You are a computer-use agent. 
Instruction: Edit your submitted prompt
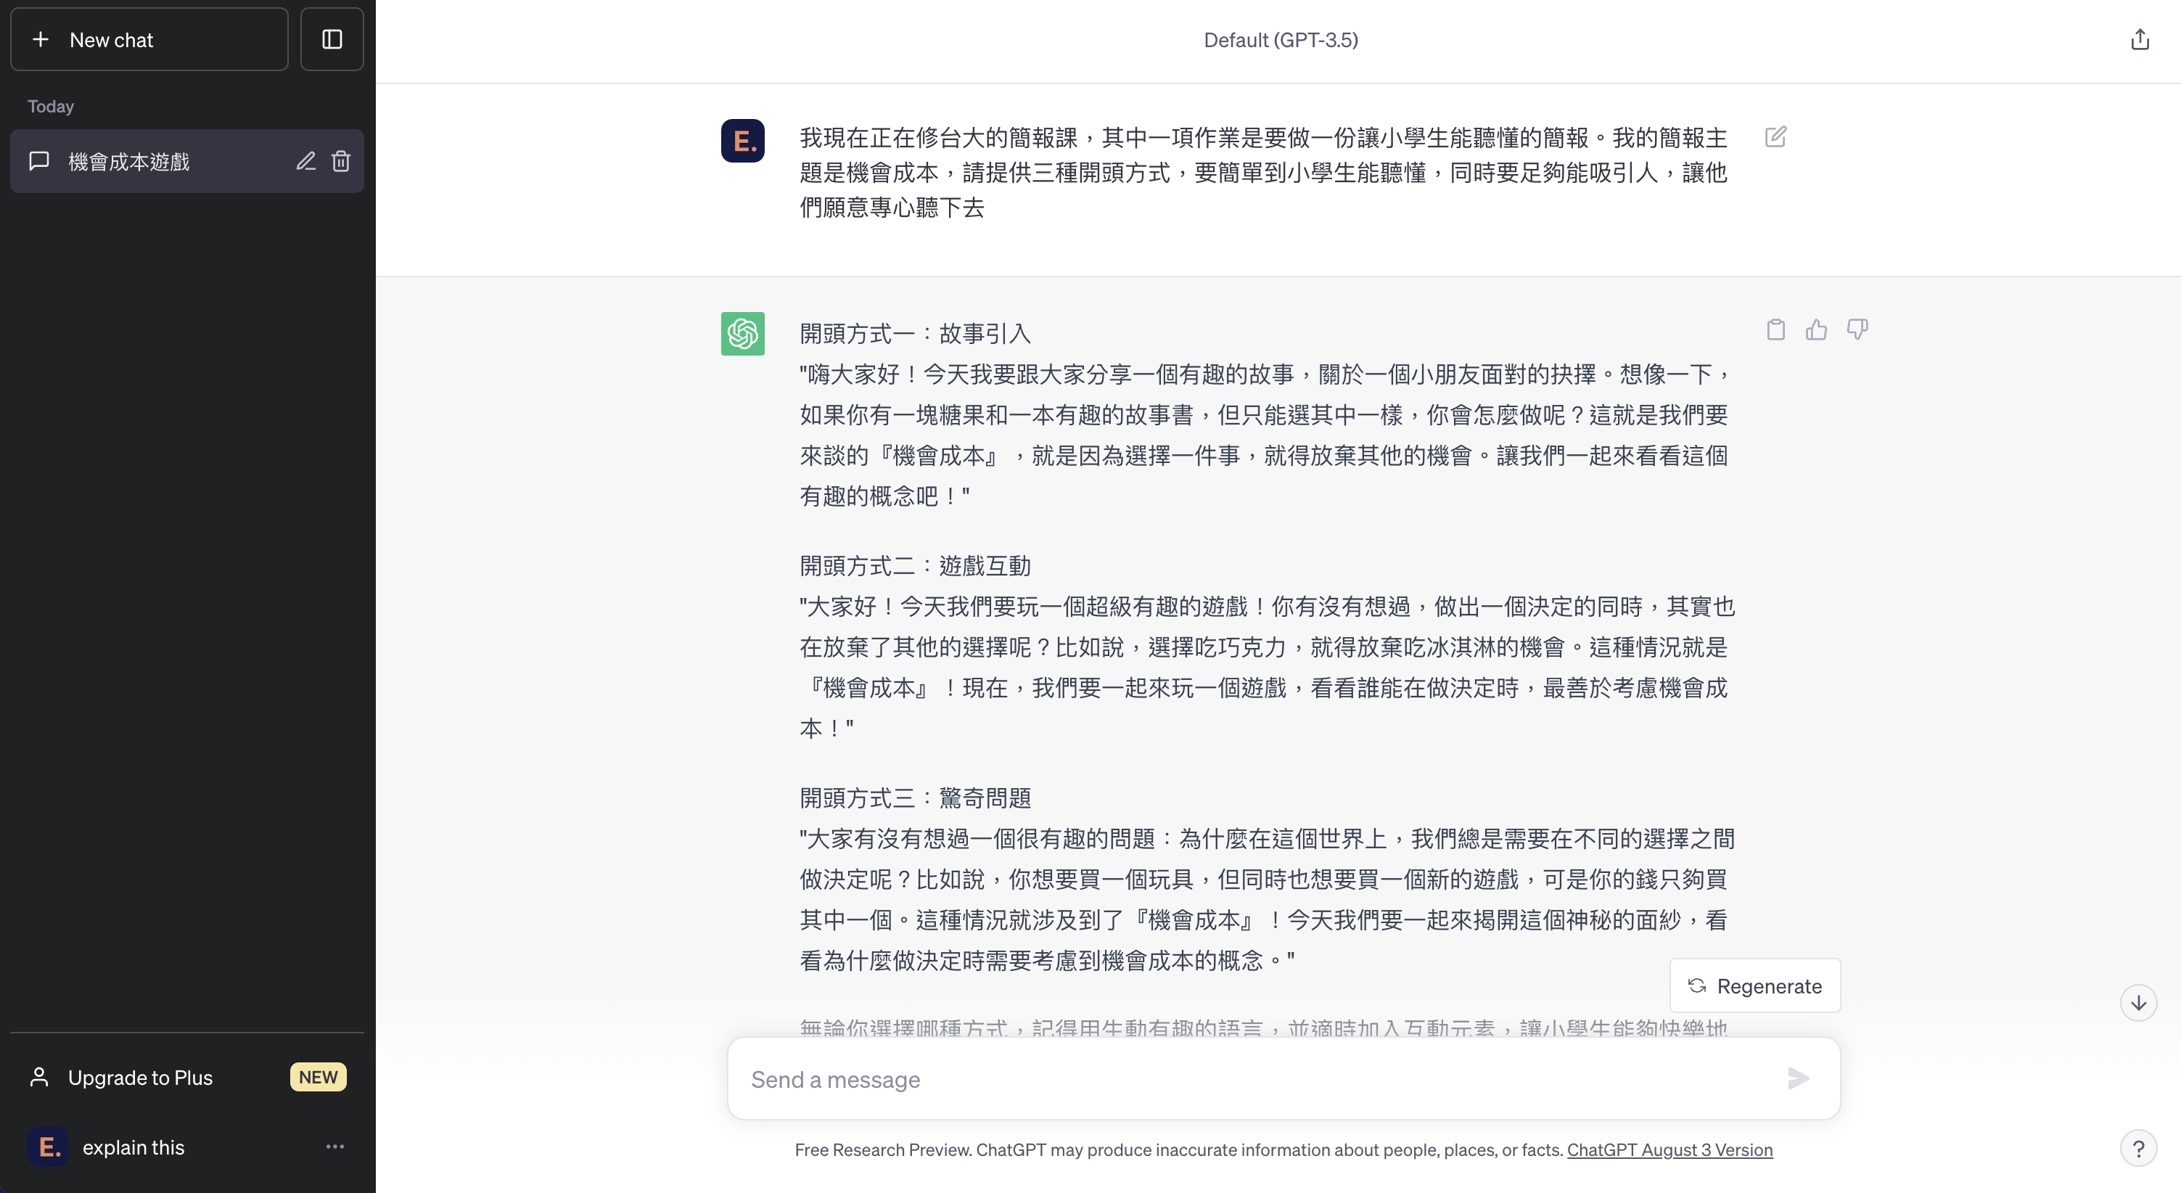tap(1775, 136)
